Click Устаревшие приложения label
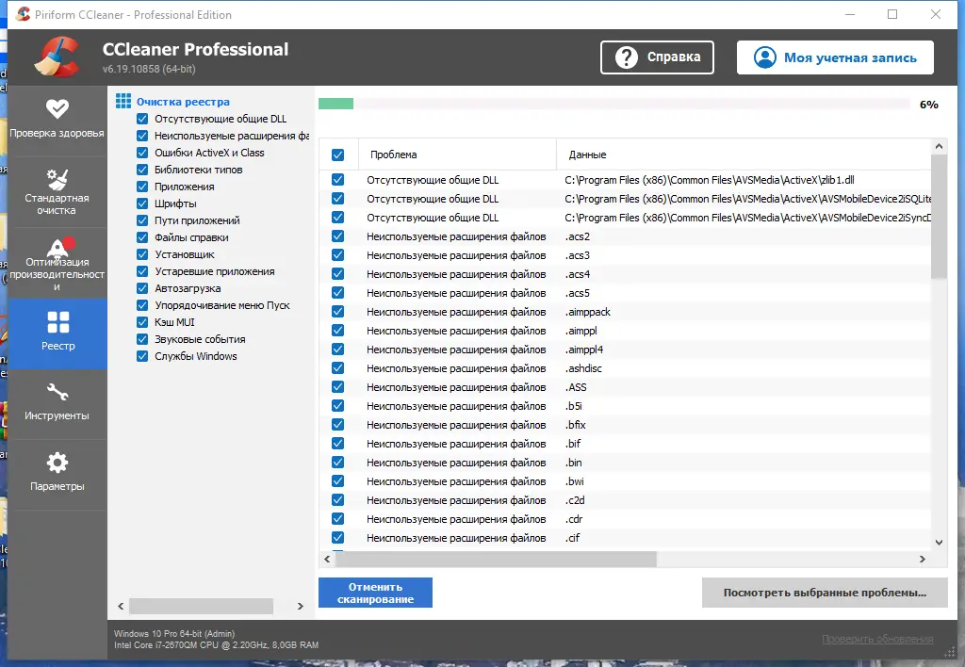The image size is (965, 667). (x=215, y=271)
